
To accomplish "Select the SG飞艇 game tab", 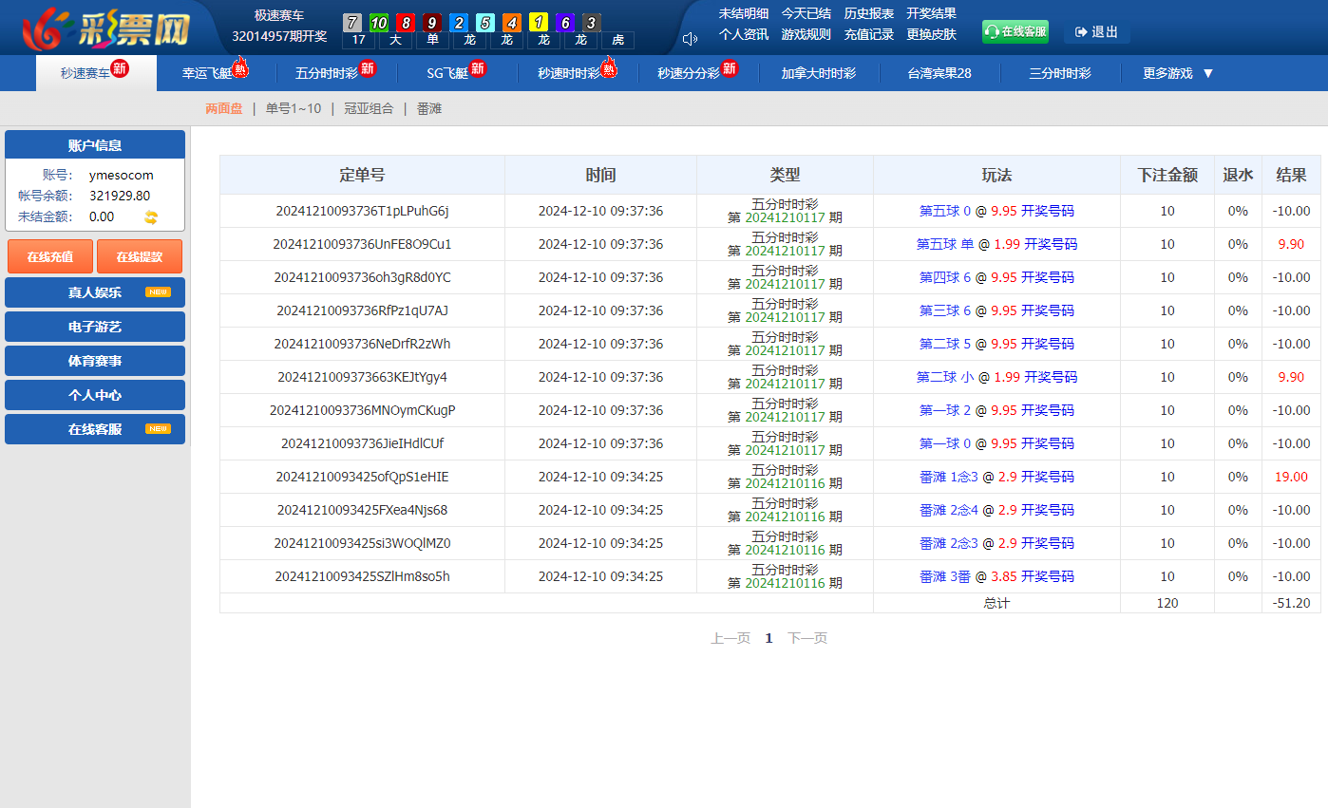I will coord(457,73).
